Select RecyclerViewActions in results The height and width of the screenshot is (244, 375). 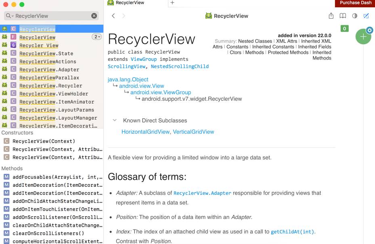click(x=52, y=61)
